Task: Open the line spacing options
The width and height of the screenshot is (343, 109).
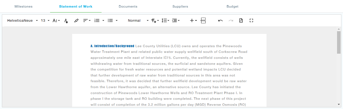Action: (165, 21)
